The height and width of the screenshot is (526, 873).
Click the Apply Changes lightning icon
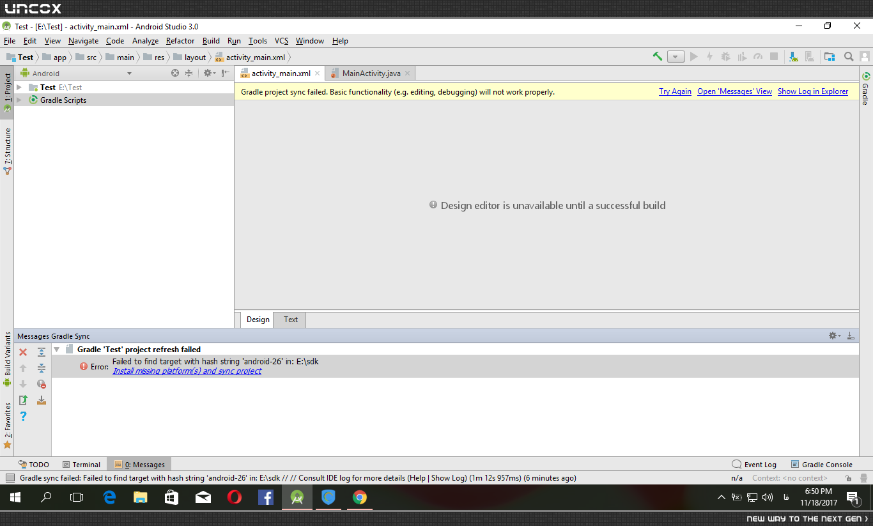(709, 57)
